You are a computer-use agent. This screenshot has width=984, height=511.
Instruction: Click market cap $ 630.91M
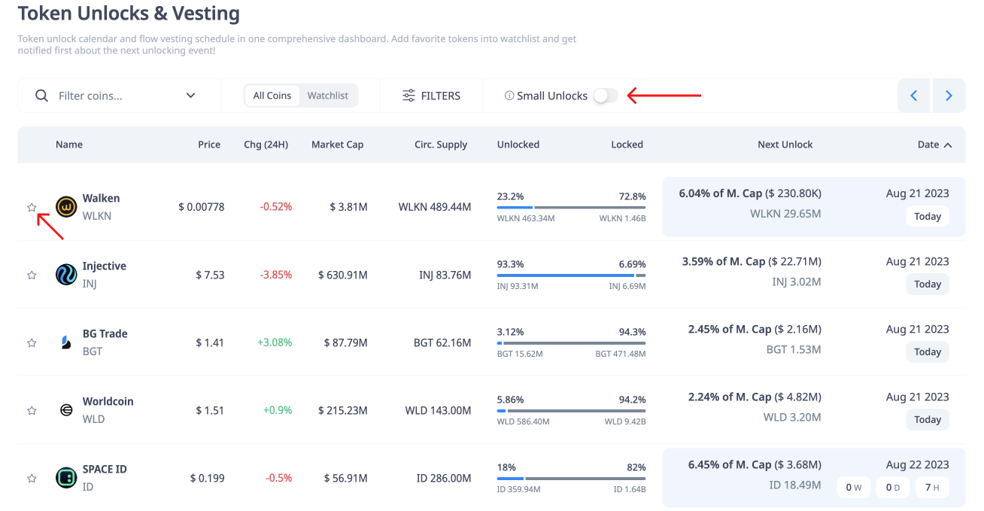(342, 275)
